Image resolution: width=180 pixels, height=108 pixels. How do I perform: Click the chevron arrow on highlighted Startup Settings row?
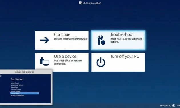pos(38,93)
